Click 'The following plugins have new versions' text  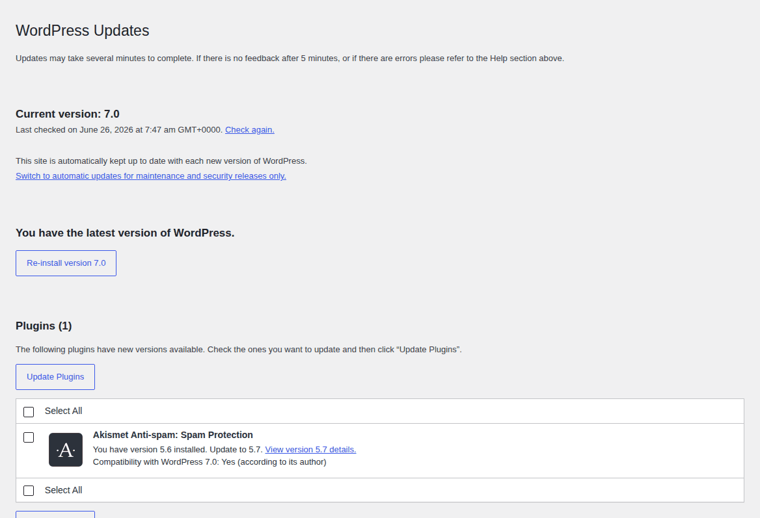coord(238,350)
